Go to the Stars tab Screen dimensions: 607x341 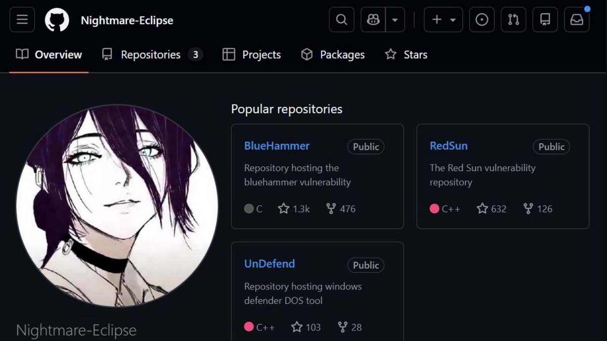pyautogui.click(x=406, y=55)
